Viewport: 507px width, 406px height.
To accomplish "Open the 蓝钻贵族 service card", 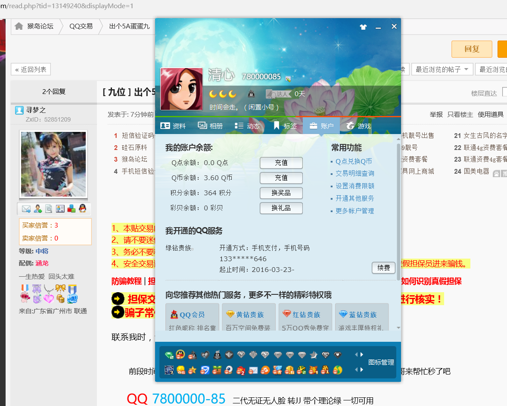I will 362,317.
